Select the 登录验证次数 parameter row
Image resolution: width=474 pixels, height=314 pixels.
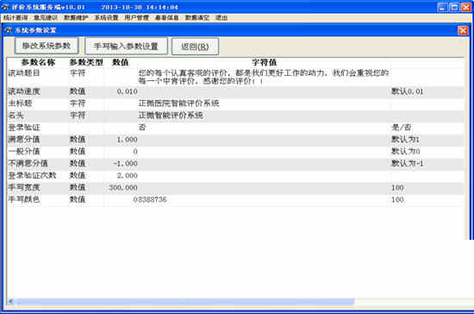coord(235,175)
